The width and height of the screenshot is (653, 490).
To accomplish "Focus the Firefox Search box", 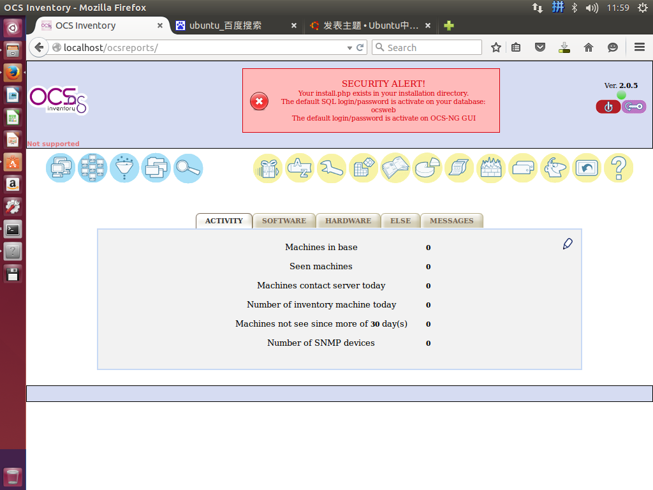I will coord(427,47).
